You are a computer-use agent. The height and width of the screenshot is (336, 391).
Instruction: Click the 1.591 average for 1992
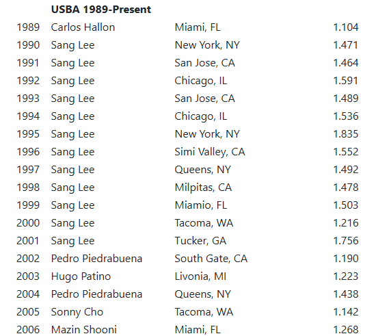tap(346, 81)
